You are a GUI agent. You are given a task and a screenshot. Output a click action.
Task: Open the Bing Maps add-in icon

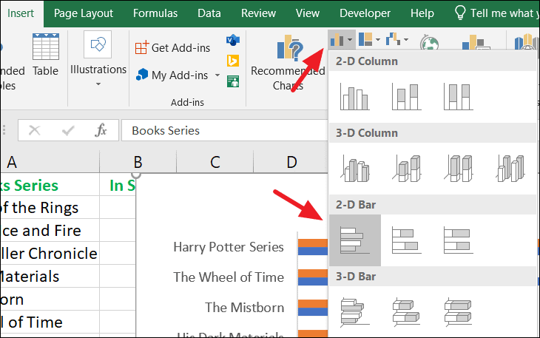point(233,61)
